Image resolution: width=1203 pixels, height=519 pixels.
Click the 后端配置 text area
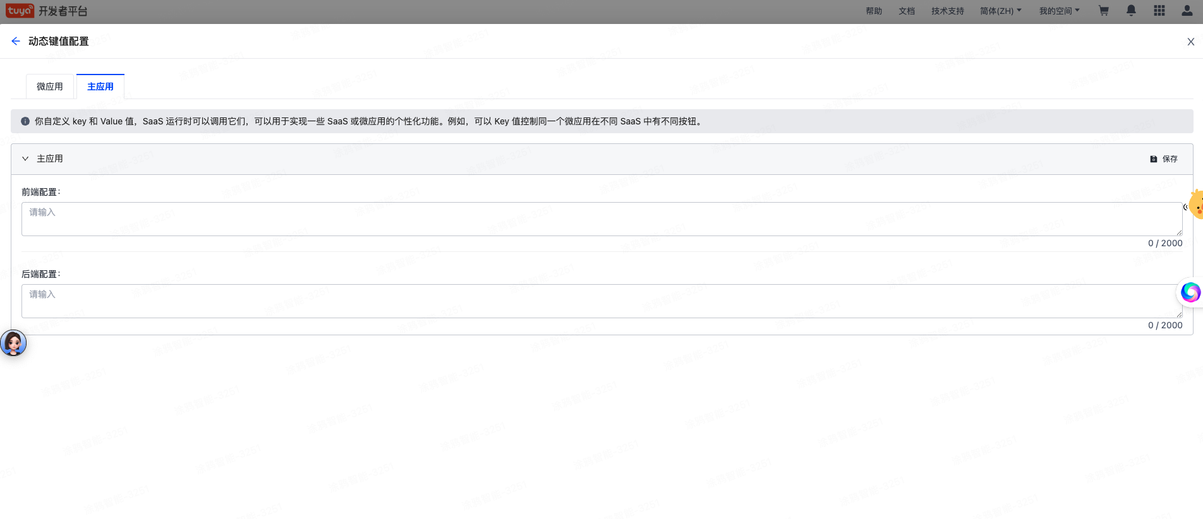click(x=600, y=301)
